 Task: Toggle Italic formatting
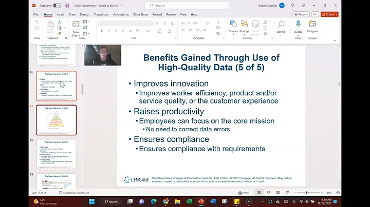click(x=109, y=31)
